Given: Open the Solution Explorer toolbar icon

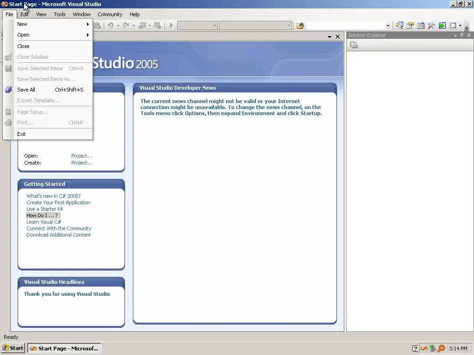Looking at the screenshot, I should click(x=399, y=26).
